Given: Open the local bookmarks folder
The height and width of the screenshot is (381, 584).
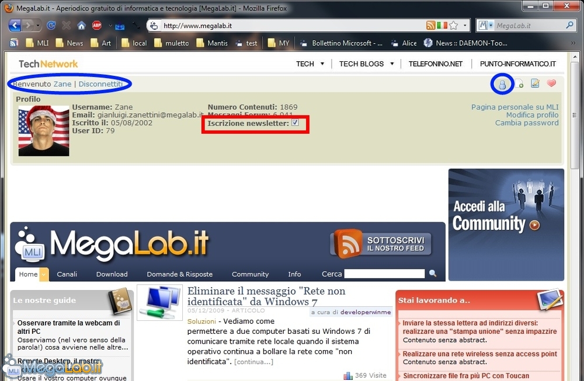Looking at the screenshot, I should point(134,43).
